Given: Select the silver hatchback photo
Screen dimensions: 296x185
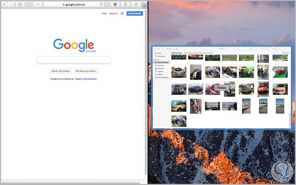Looking at the screenshot, I should pyautogui.click(x=179, y=72).
